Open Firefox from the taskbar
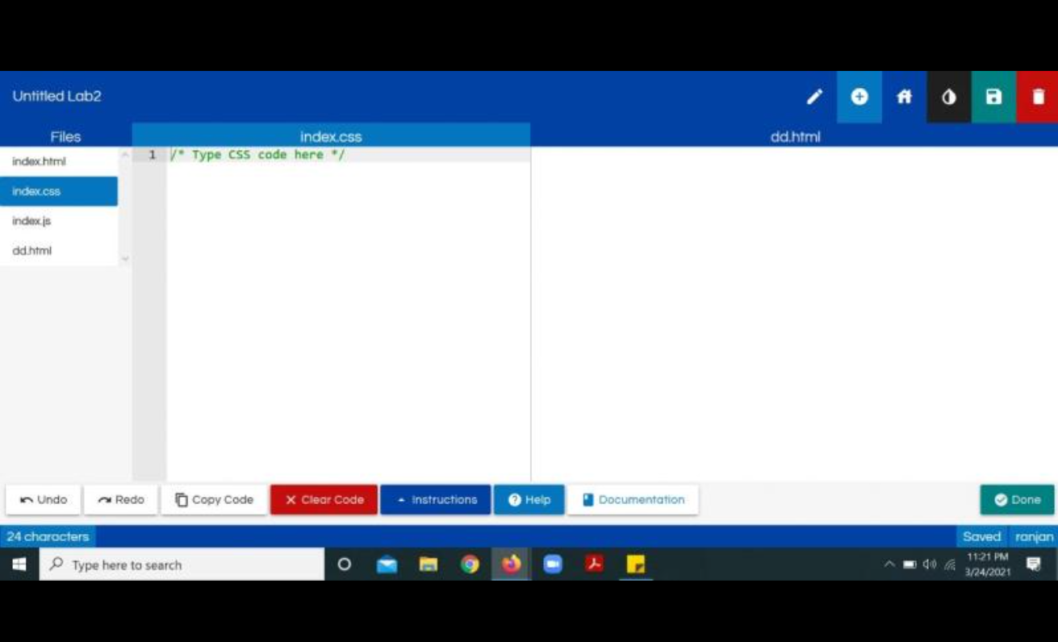 [511, 565]
